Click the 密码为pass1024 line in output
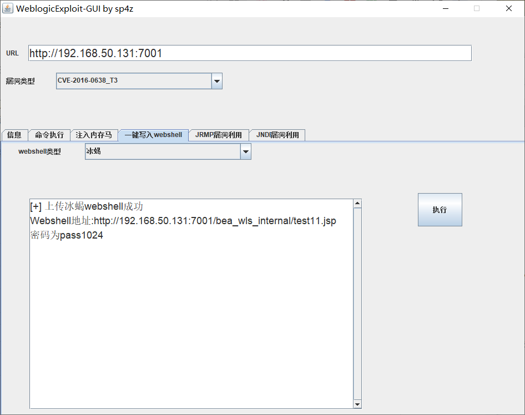The image size is (525, 415). pos(67,235)
